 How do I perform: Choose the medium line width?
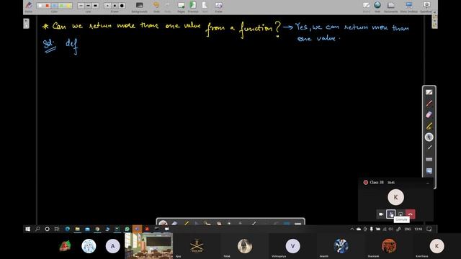88,6
